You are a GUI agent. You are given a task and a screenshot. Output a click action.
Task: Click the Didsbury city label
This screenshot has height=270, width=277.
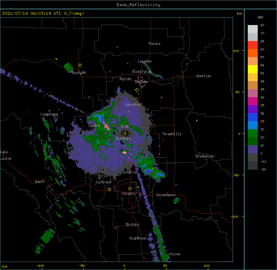coord(123,138)
